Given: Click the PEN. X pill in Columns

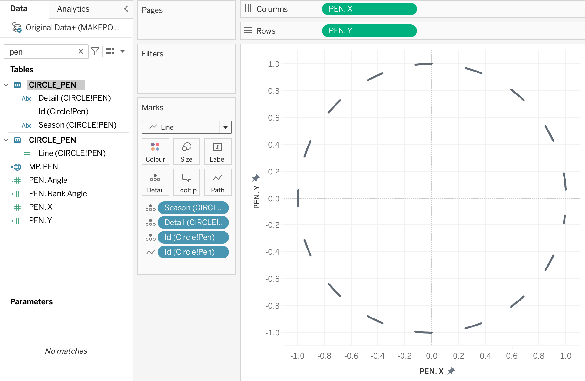Looking at the screenshot, I should pos(369,9).
